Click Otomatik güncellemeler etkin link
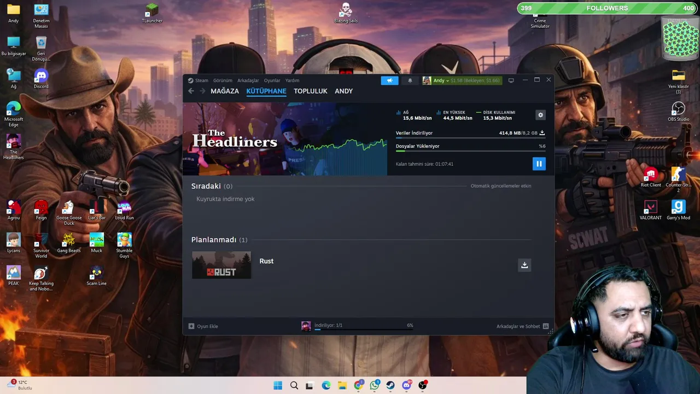700x394 pixels. [x=501, y=186]
